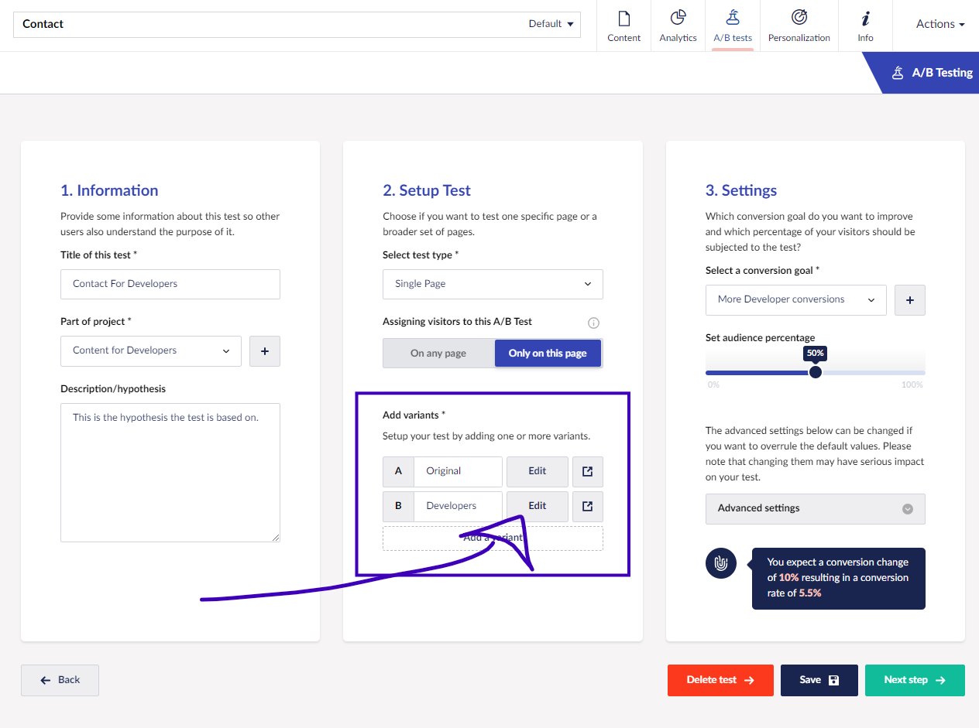
Task: Select the 'On any page' option
Action: [x=438, y=354]
